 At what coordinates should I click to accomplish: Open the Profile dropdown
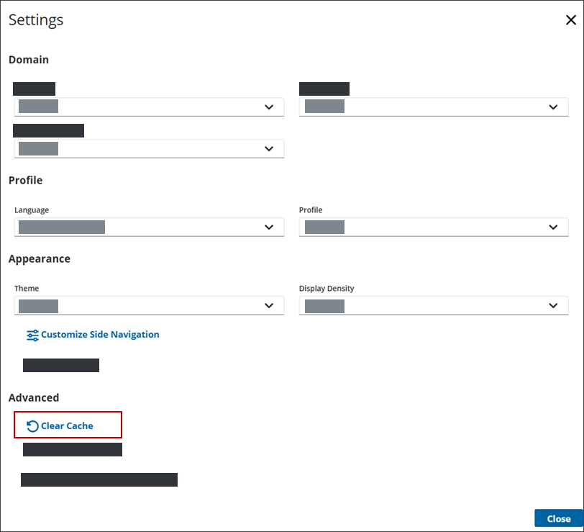(x=432, y=226)
